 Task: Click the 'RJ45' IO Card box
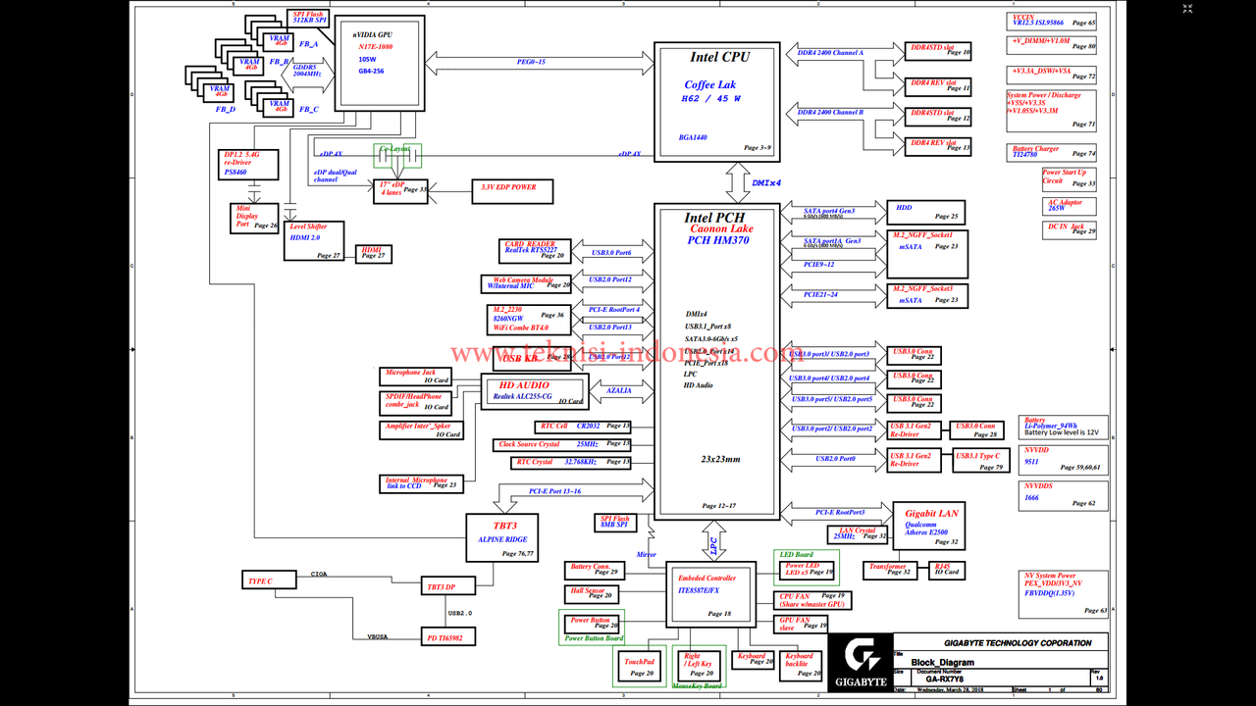tap(945, 569)
